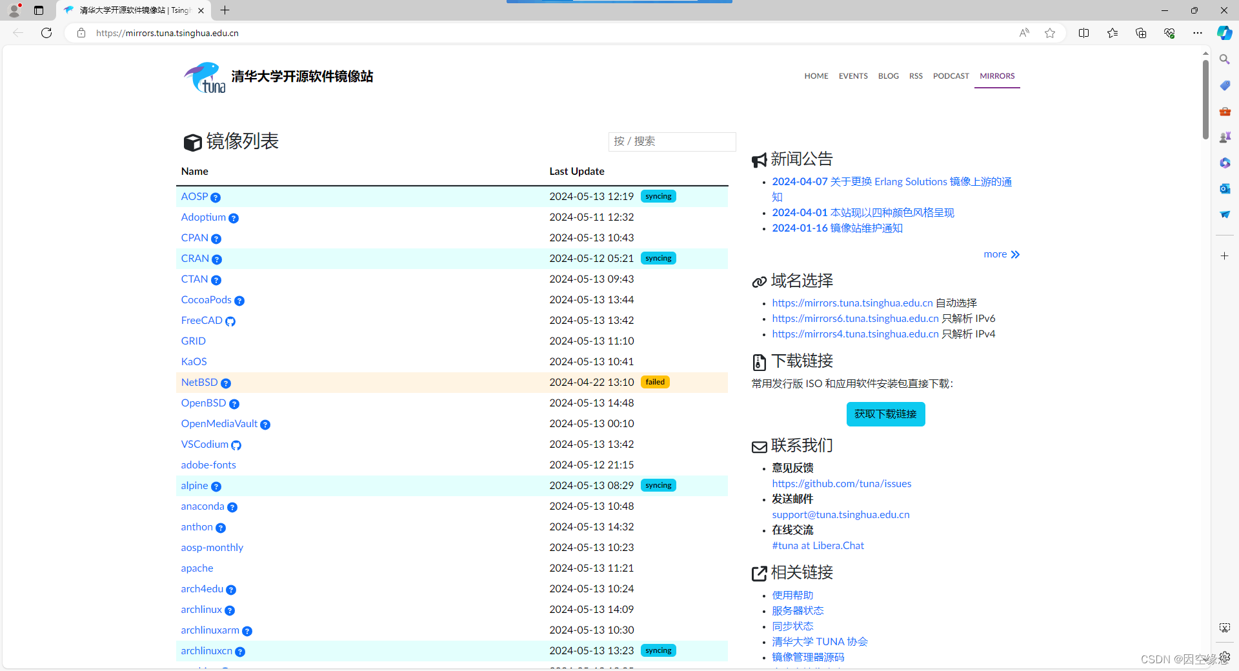Open the Outlook icon in the sidebar
The image size is (1239, 671).
pyautogui.click(x=1224, y=188)
